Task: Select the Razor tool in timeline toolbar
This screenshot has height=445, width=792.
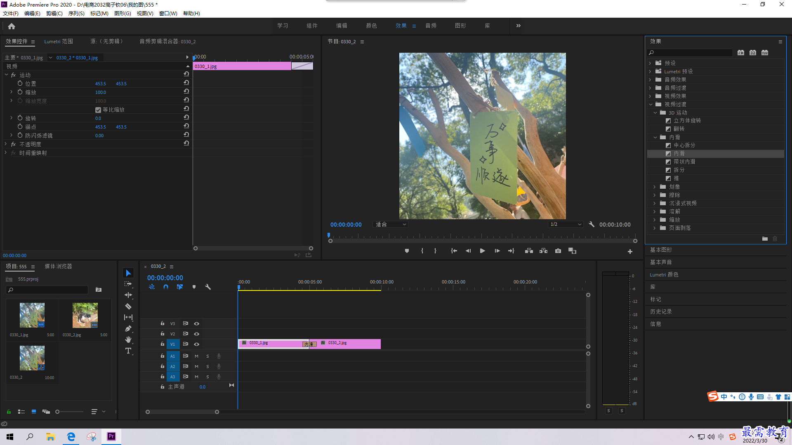Action: (128, 307)
